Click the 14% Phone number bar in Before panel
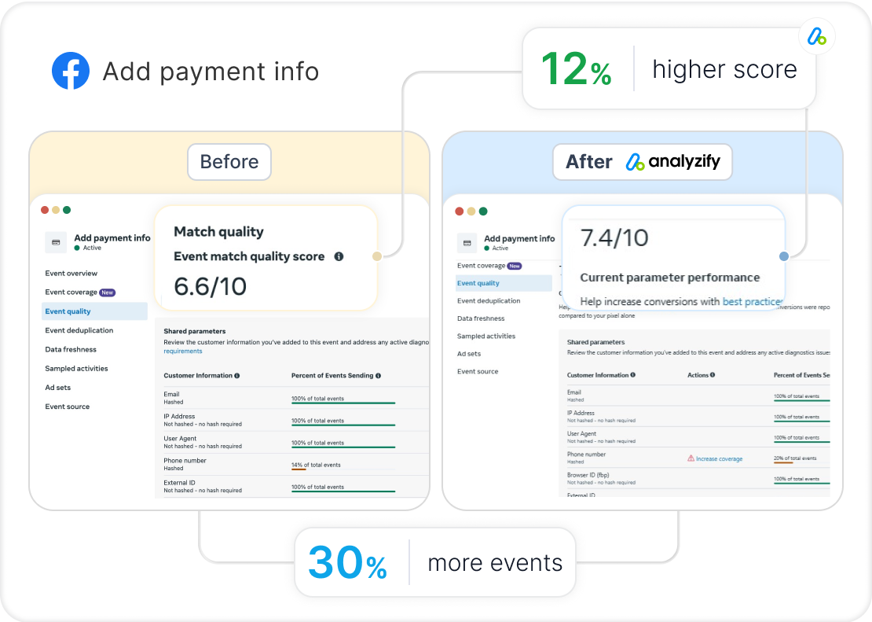 [299, 469]
